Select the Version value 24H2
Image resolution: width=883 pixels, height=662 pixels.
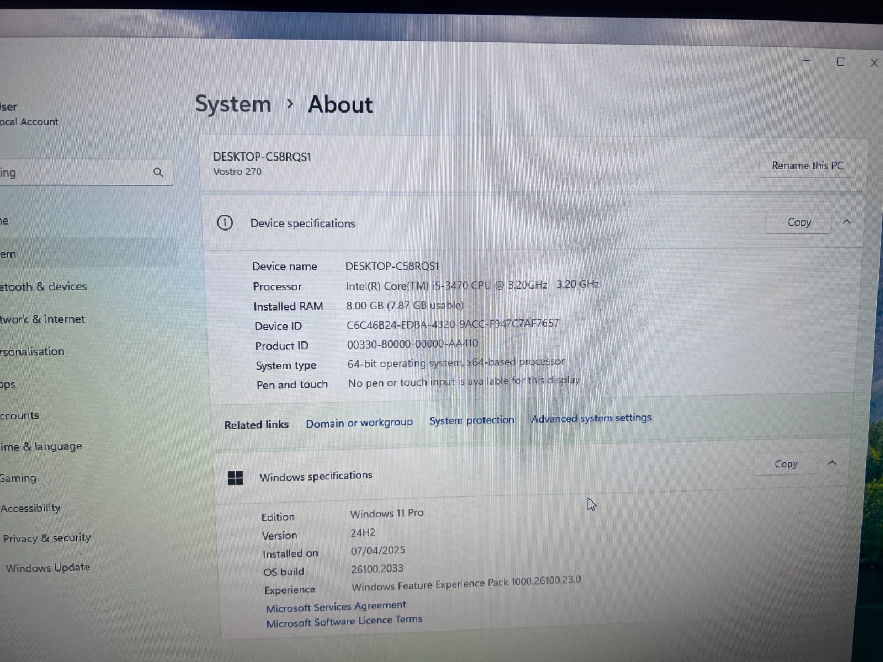coord(363,533)
